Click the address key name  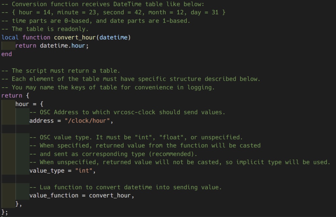pos(42,121)
